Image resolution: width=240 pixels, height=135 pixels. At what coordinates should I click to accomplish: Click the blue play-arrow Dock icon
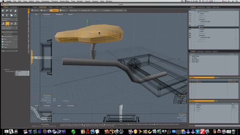coord(198,132)
